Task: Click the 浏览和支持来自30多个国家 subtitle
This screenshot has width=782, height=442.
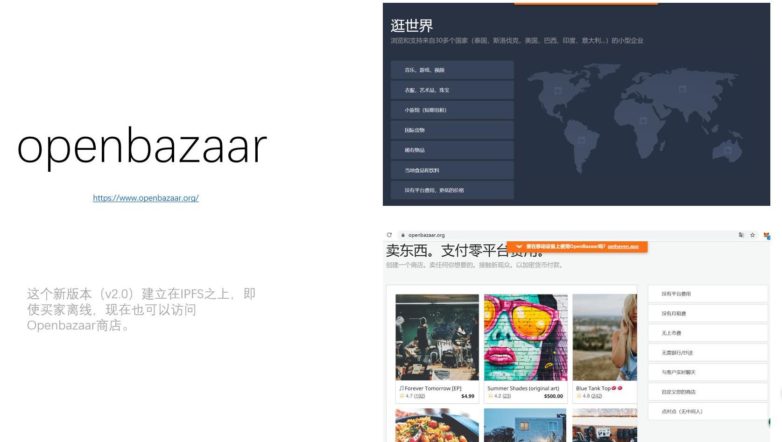Action: [517, 41]
